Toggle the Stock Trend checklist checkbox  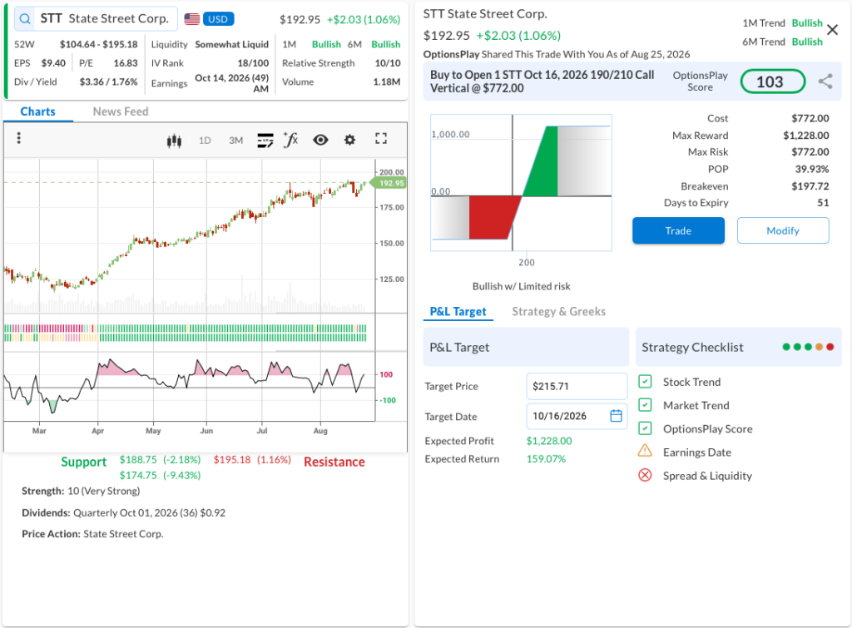[x=645, y=382]
